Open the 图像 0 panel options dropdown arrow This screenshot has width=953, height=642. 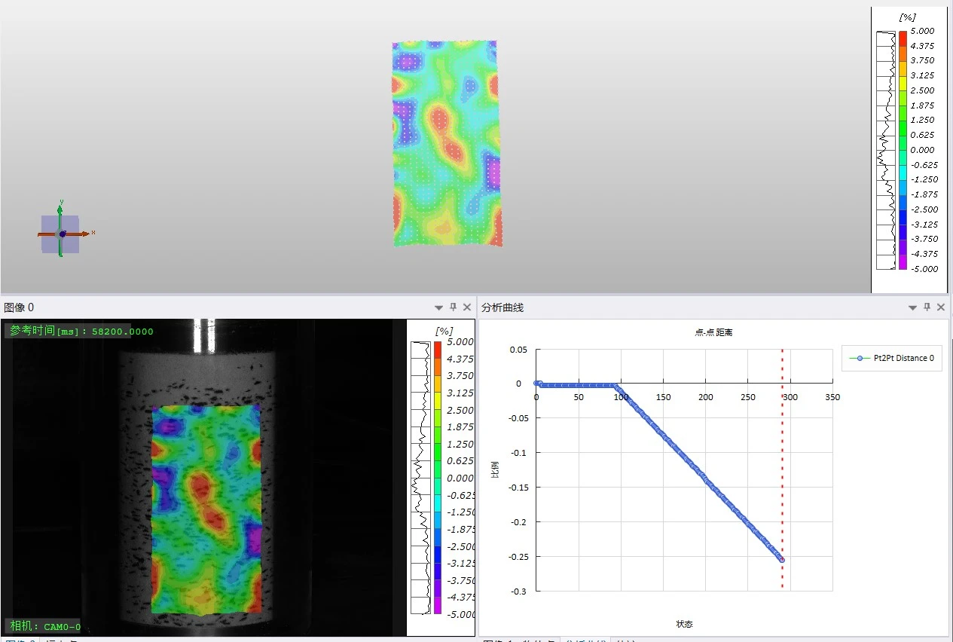coord(438,307)
